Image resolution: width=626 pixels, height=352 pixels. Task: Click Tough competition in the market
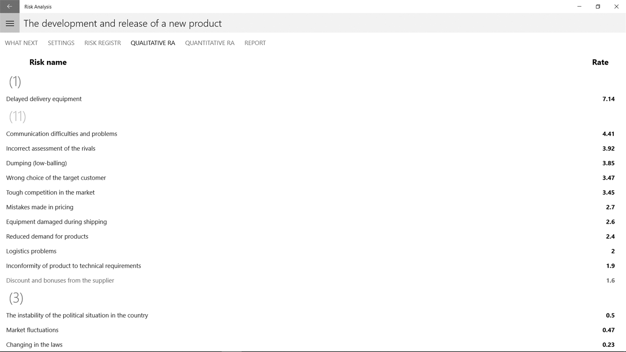pyautogui.click(x=50, y=193)
